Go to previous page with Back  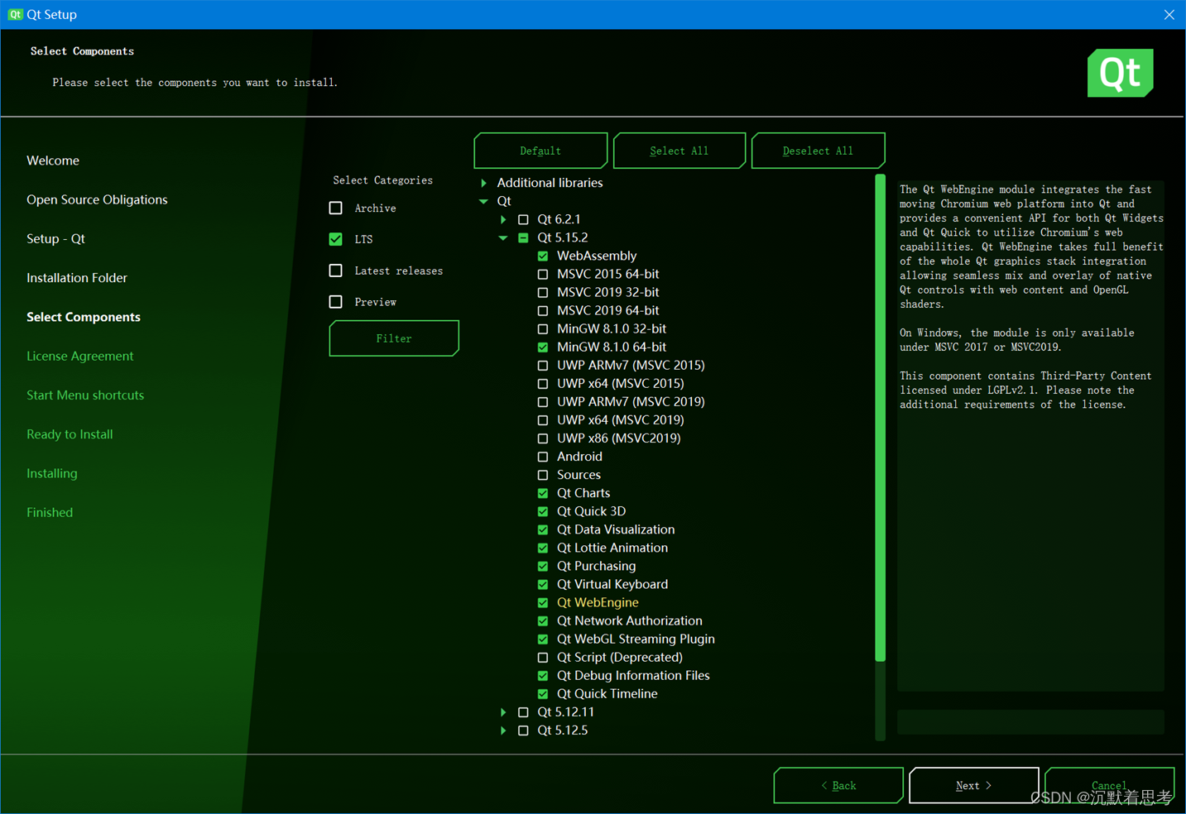pos(838,785)
